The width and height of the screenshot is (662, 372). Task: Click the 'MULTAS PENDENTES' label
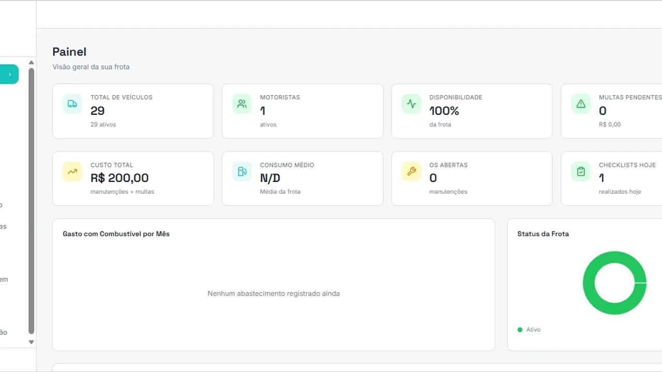coord(630,97)
